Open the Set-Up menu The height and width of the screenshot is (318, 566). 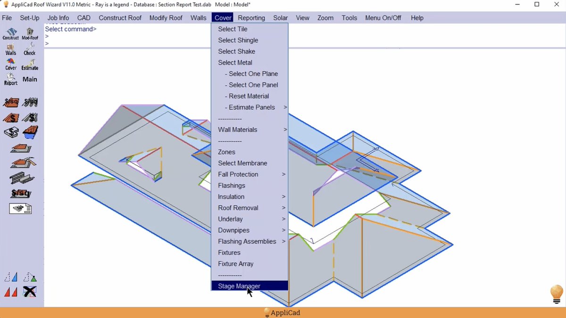click(30, 18)
